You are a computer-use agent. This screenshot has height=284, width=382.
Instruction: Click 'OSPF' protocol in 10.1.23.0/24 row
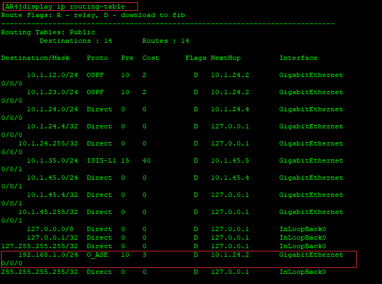95,92
